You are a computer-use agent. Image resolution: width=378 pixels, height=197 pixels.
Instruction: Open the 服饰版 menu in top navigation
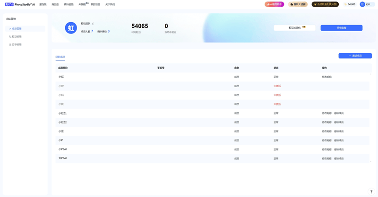click(x=43, y=4)
